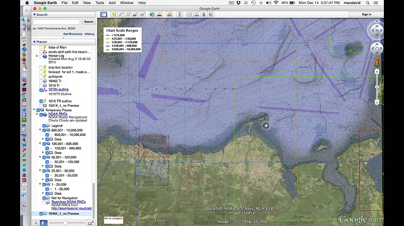
Task: Uncheck the 1210 TR outline placemark
Action: tap(41, 101)
